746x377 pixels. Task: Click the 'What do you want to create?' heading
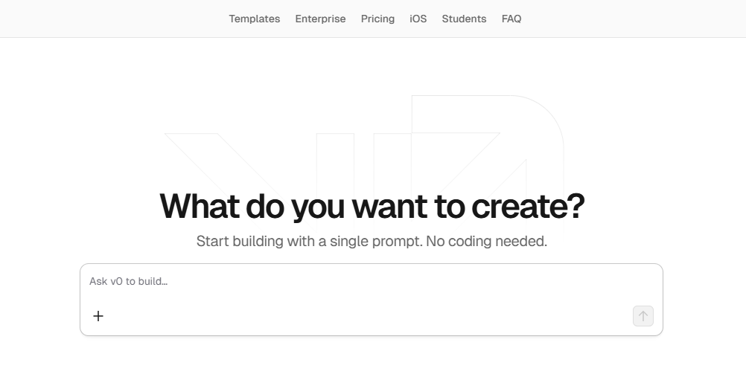(372, 206)
